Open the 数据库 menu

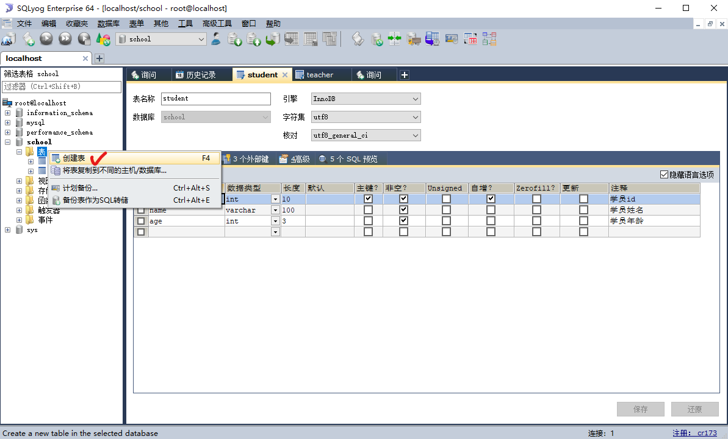(x=108, y=24)
